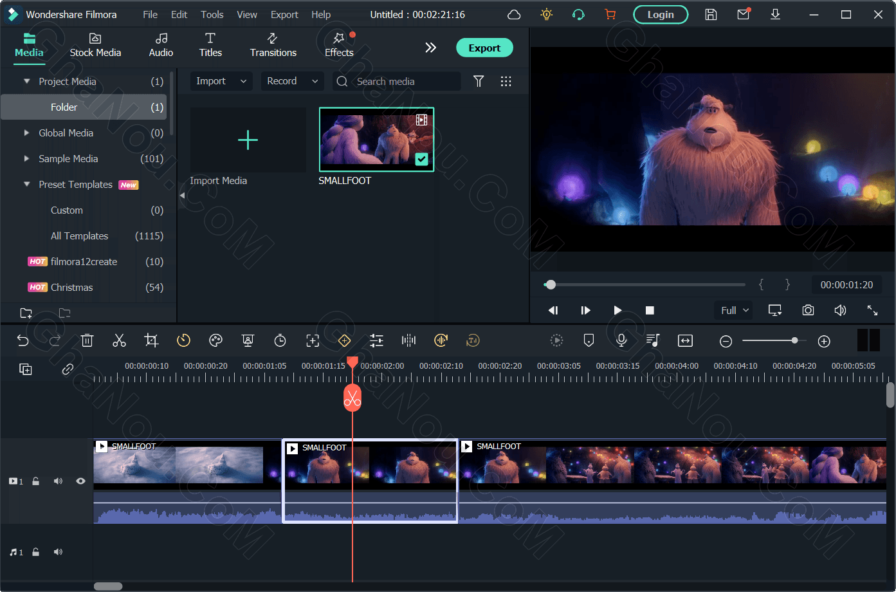896x592 pixels.
Task: Add a new folder icon
Action: 26,313
